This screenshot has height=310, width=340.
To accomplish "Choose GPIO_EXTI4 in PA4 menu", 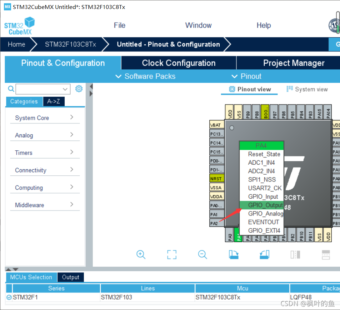I will 261,231.
